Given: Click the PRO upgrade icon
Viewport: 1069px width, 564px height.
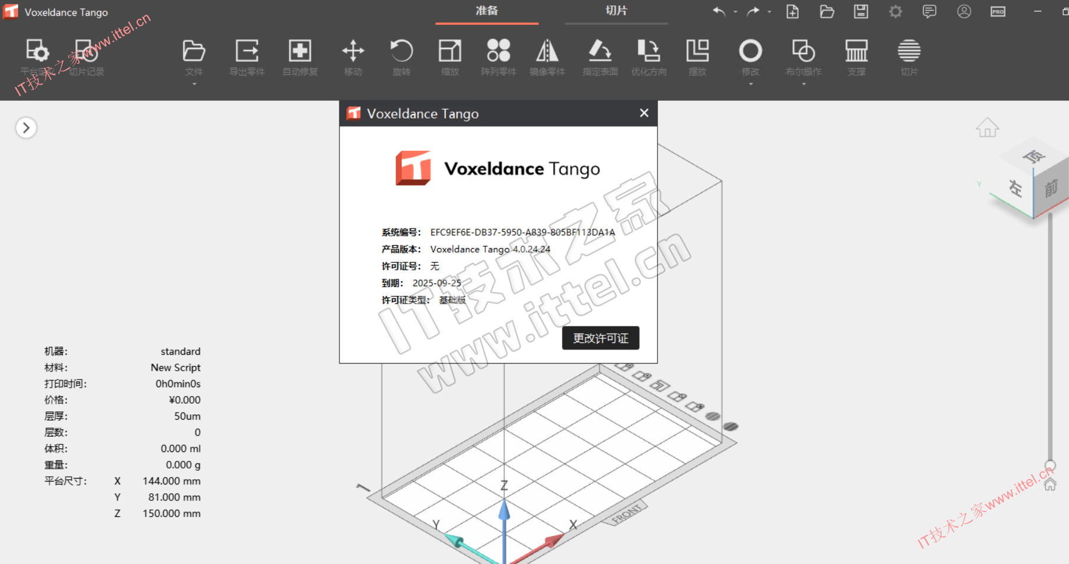Looking at the screenshot, I should point(998,11).
